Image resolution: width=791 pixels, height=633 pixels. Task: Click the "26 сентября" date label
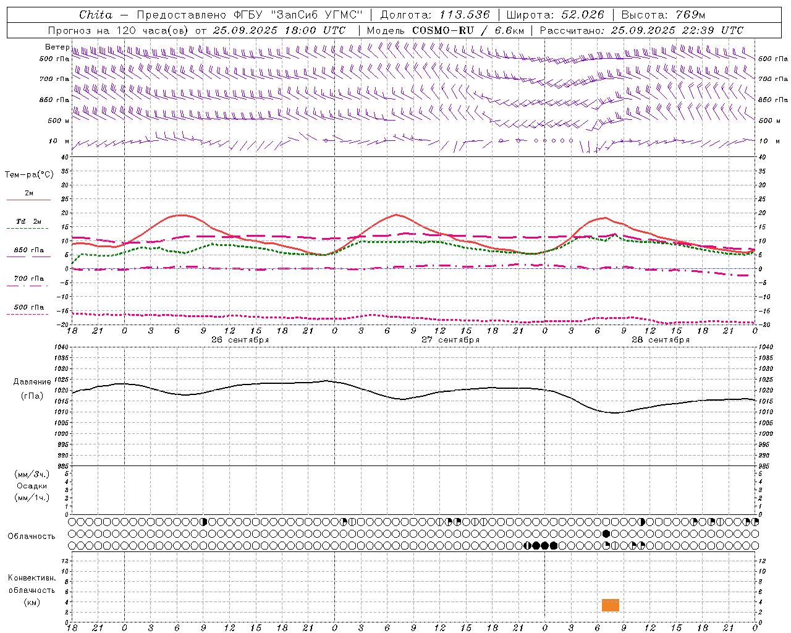(x=240, y=340)
